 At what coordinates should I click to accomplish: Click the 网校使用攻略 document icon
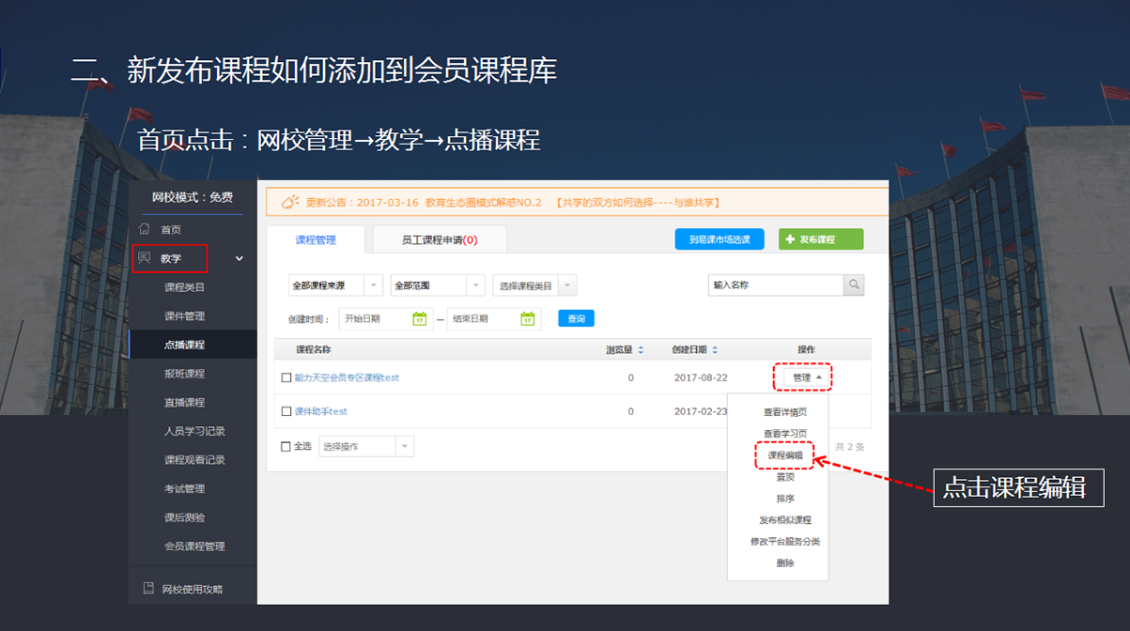point(147,589)
